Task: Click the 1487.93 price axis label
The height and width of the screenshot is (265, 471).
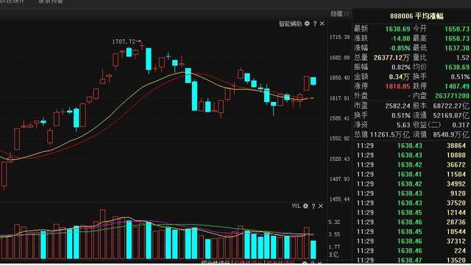Action: (339, 179)
